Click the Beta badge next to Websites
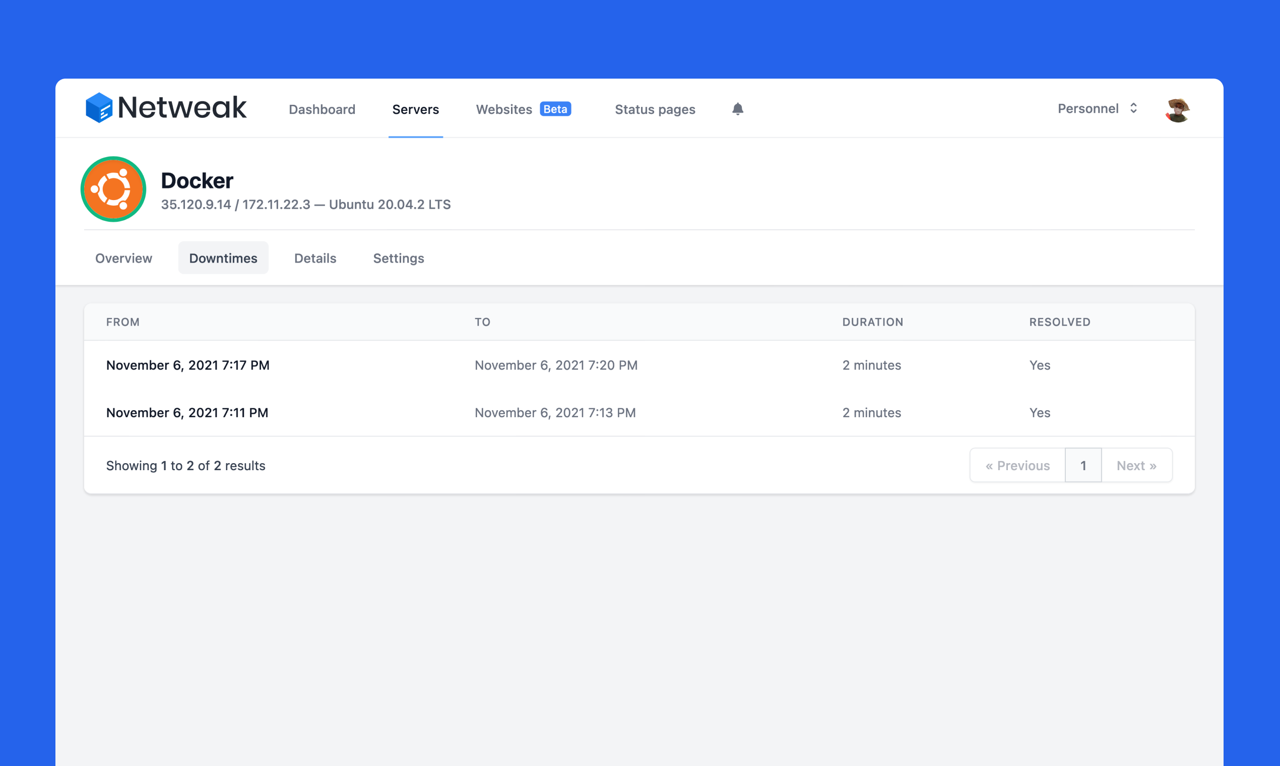This screenshot has height=766, width=1280. [x=555, y=109]
